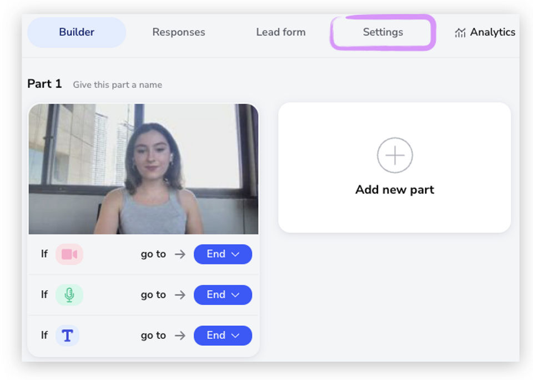
Task: Open End dropdown for audio response row
Action: [x=223, y=295]
